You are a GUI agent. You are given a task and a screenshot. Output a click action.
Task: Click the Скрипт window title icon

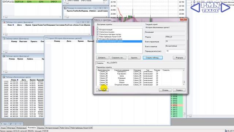[x=46, y=38]
